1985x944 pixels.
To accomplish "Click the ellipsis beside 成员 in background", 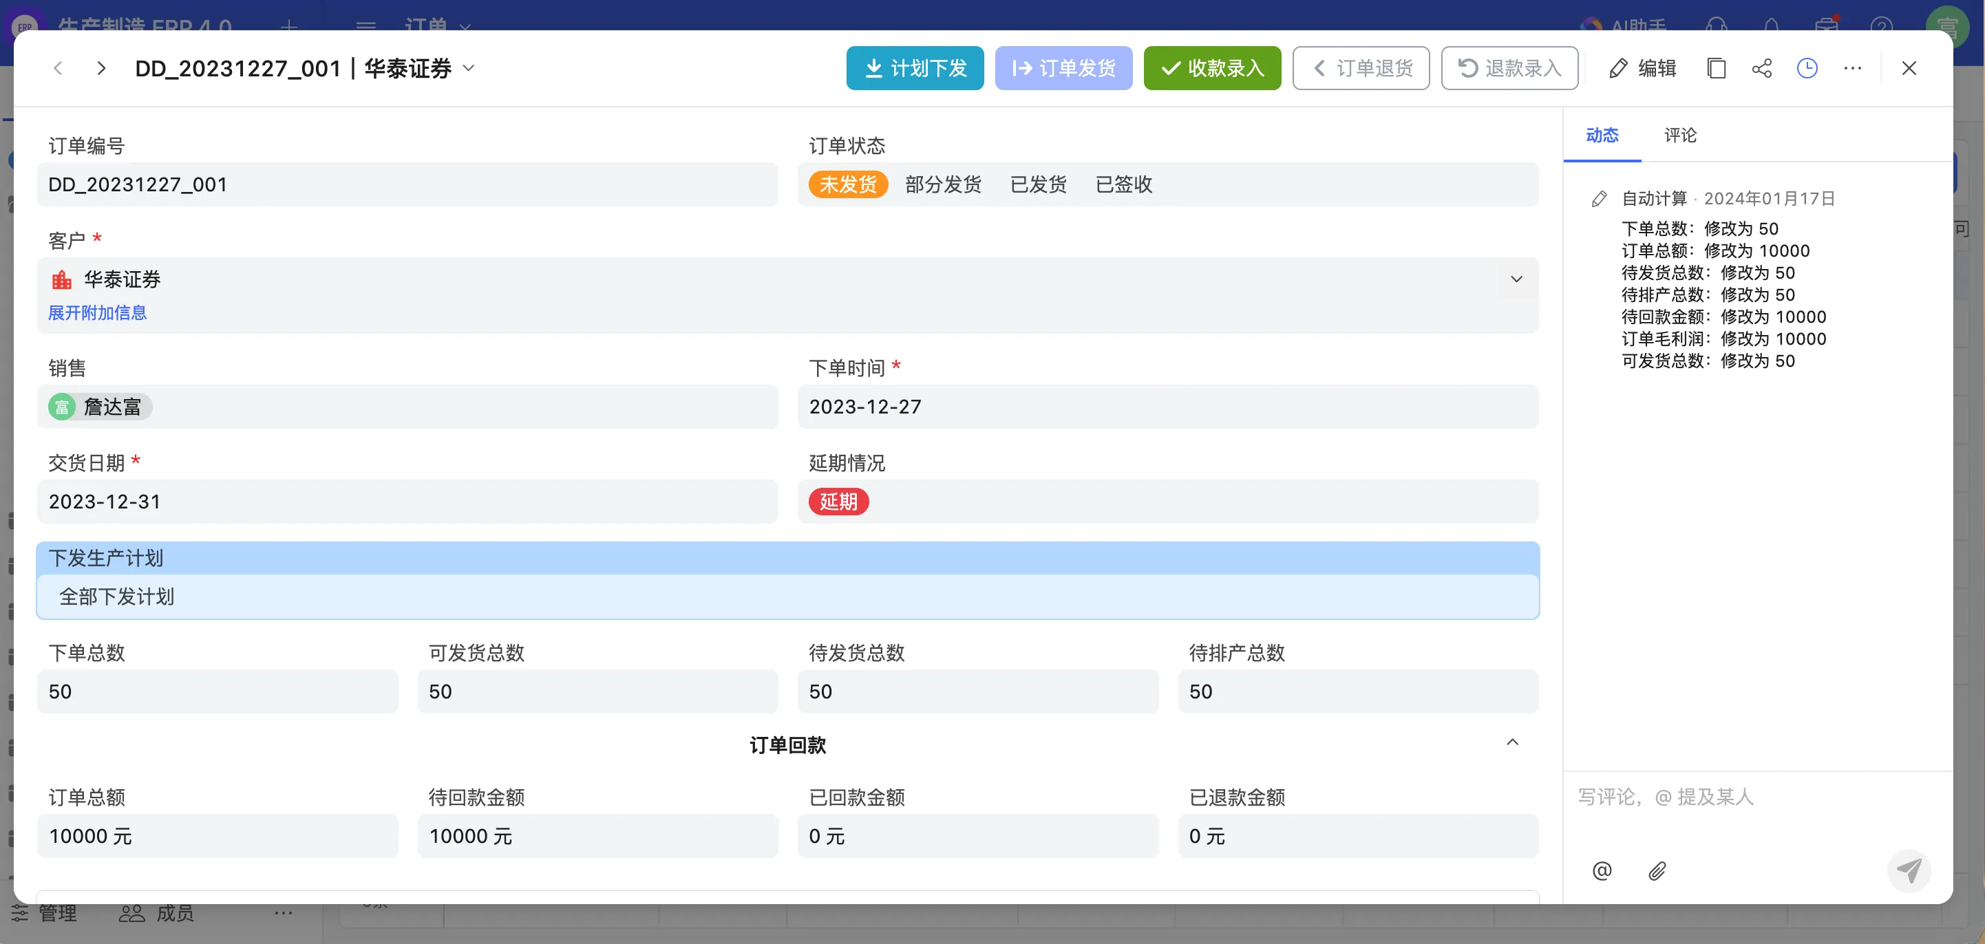I will click(283, 914).
